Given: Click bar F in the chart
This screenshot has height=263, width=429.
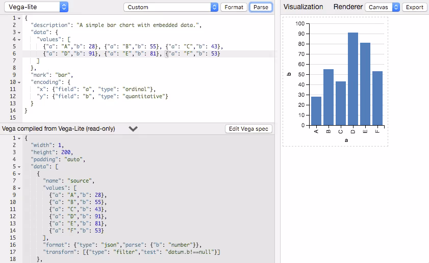Looking at the screenshot, I should pyautogui.click(x=377, y=98).
